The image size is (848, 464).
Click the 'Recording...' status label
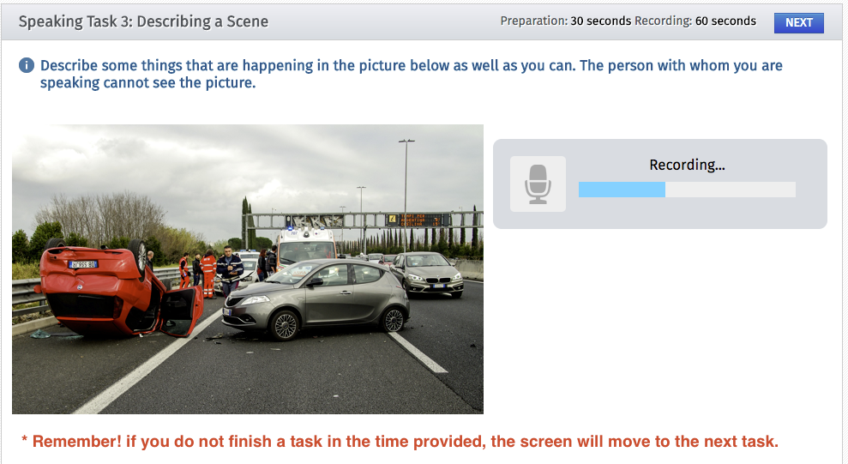pyautogui.click(x=687, y=165)
